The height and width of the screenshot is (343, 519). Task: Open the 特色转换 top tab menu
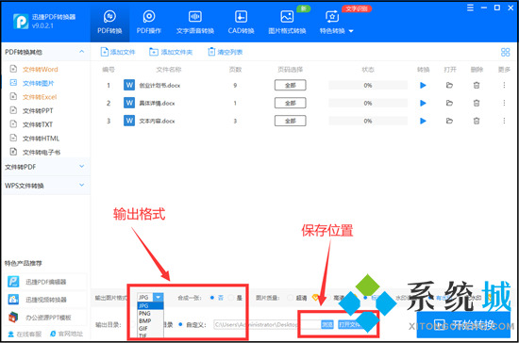336,23
